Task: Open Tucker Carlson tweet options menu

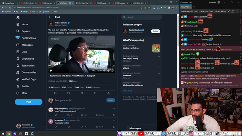Action: pos(114,23)
